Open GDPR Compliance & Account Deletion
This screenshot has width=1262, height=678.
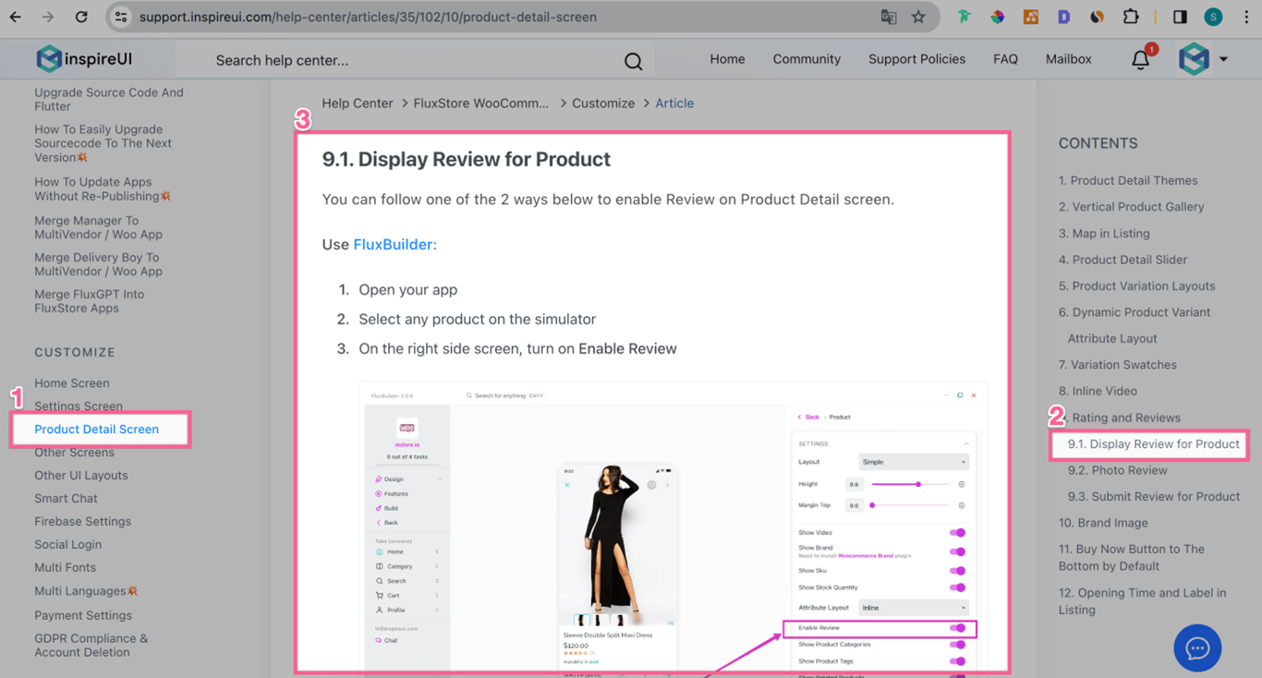click(x=91, y=645)
